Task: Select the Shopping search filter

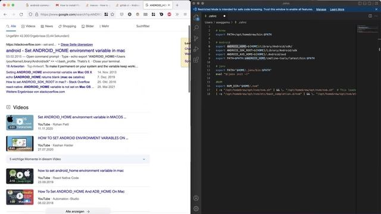Action: pos(67,26)
